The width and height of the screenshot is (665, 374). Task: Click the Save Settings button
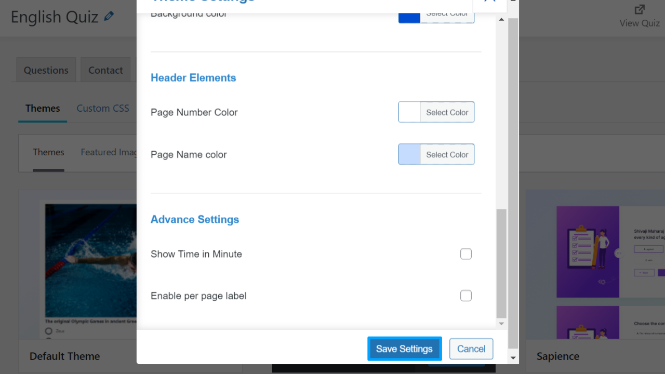click(405, 349)
